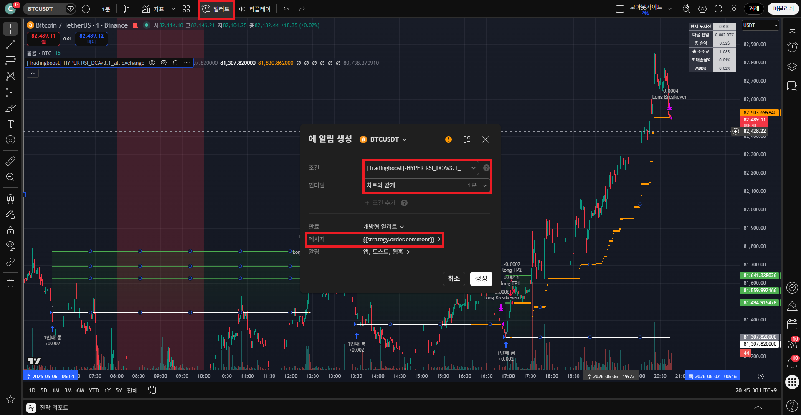801x415 pixels.
Task: Open the emoji icons tool
Action: point(10,140)
